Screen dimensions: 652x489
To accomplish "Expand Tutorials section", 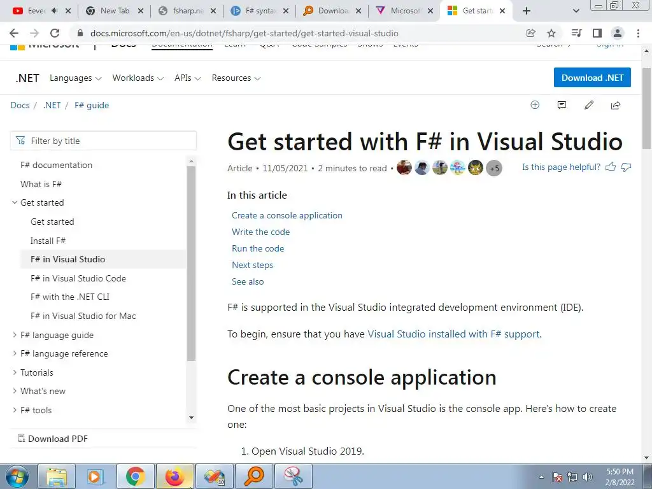I will click(x=15, y=372).
